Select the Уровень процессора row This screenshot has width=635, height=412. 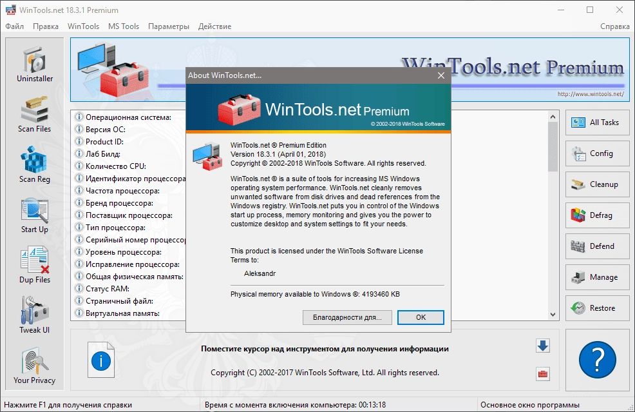(x=129, y=252)
